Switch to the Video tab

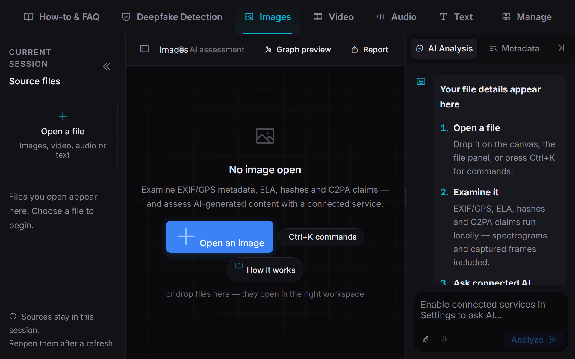(334, 17)
